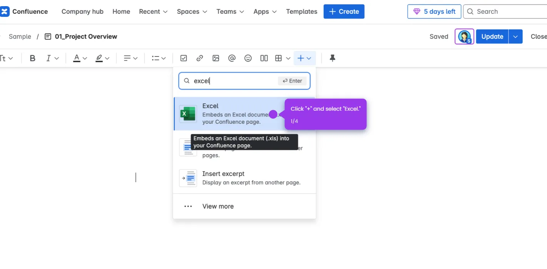Expand insert menu chevron next to plus

point(309,58)
